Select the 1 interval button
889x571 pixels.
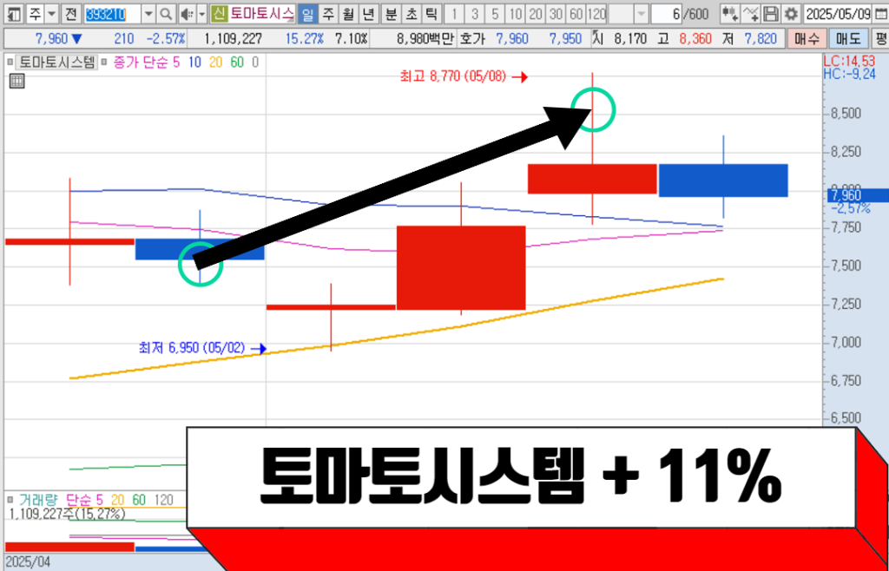[x=455, y=13]
